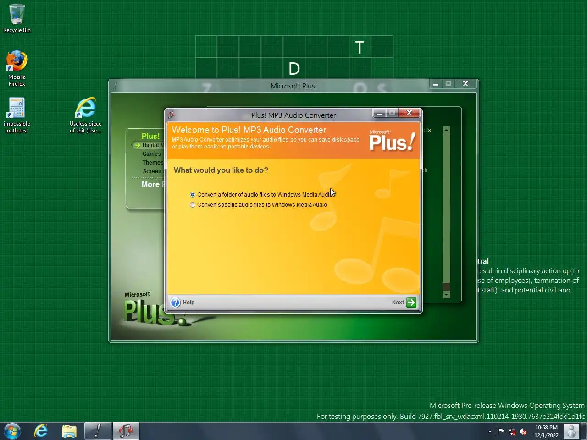Screen dimensions: 587x440
Task: Click the muted volume tray icon
Action: click(523, 431)
